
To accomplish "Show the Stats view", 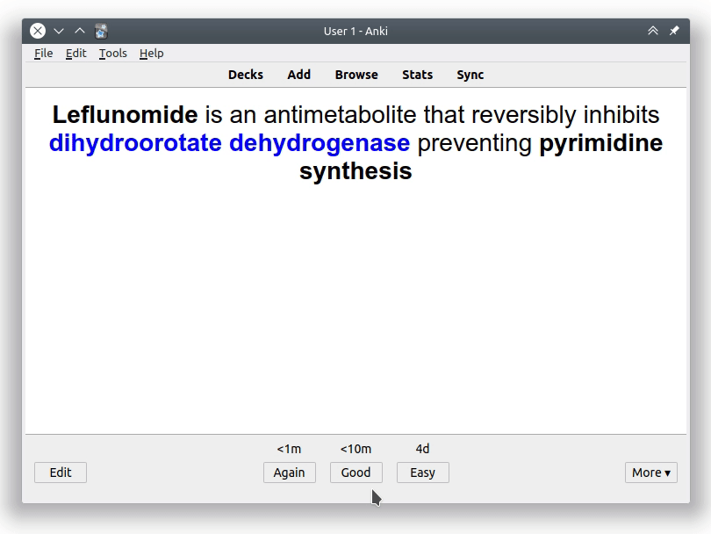I will [418, 75].
